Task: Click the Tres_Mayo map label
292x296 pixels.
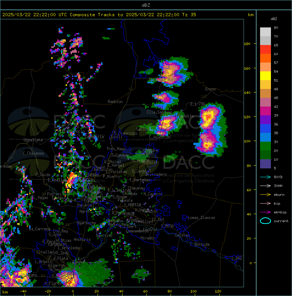Action: 116,149
